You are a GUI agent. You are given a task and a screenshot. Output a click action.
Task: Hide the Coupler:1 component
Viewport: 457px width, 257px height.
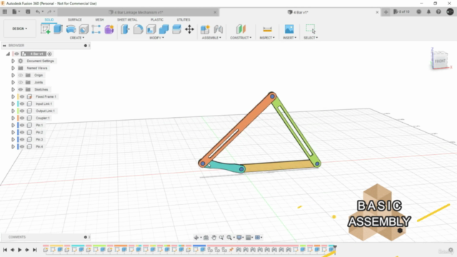click(x=22, y=118)
